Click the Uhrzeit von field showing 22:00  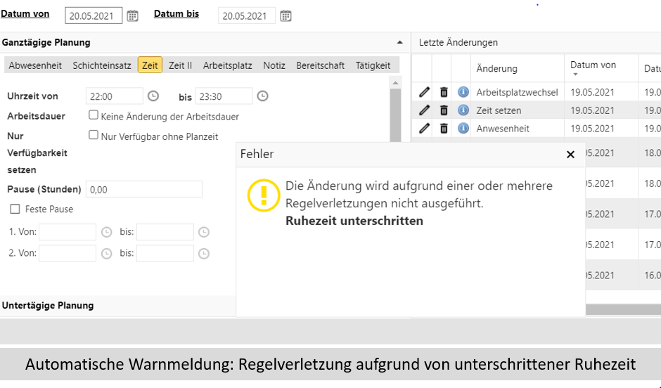(x=114, y=96)
